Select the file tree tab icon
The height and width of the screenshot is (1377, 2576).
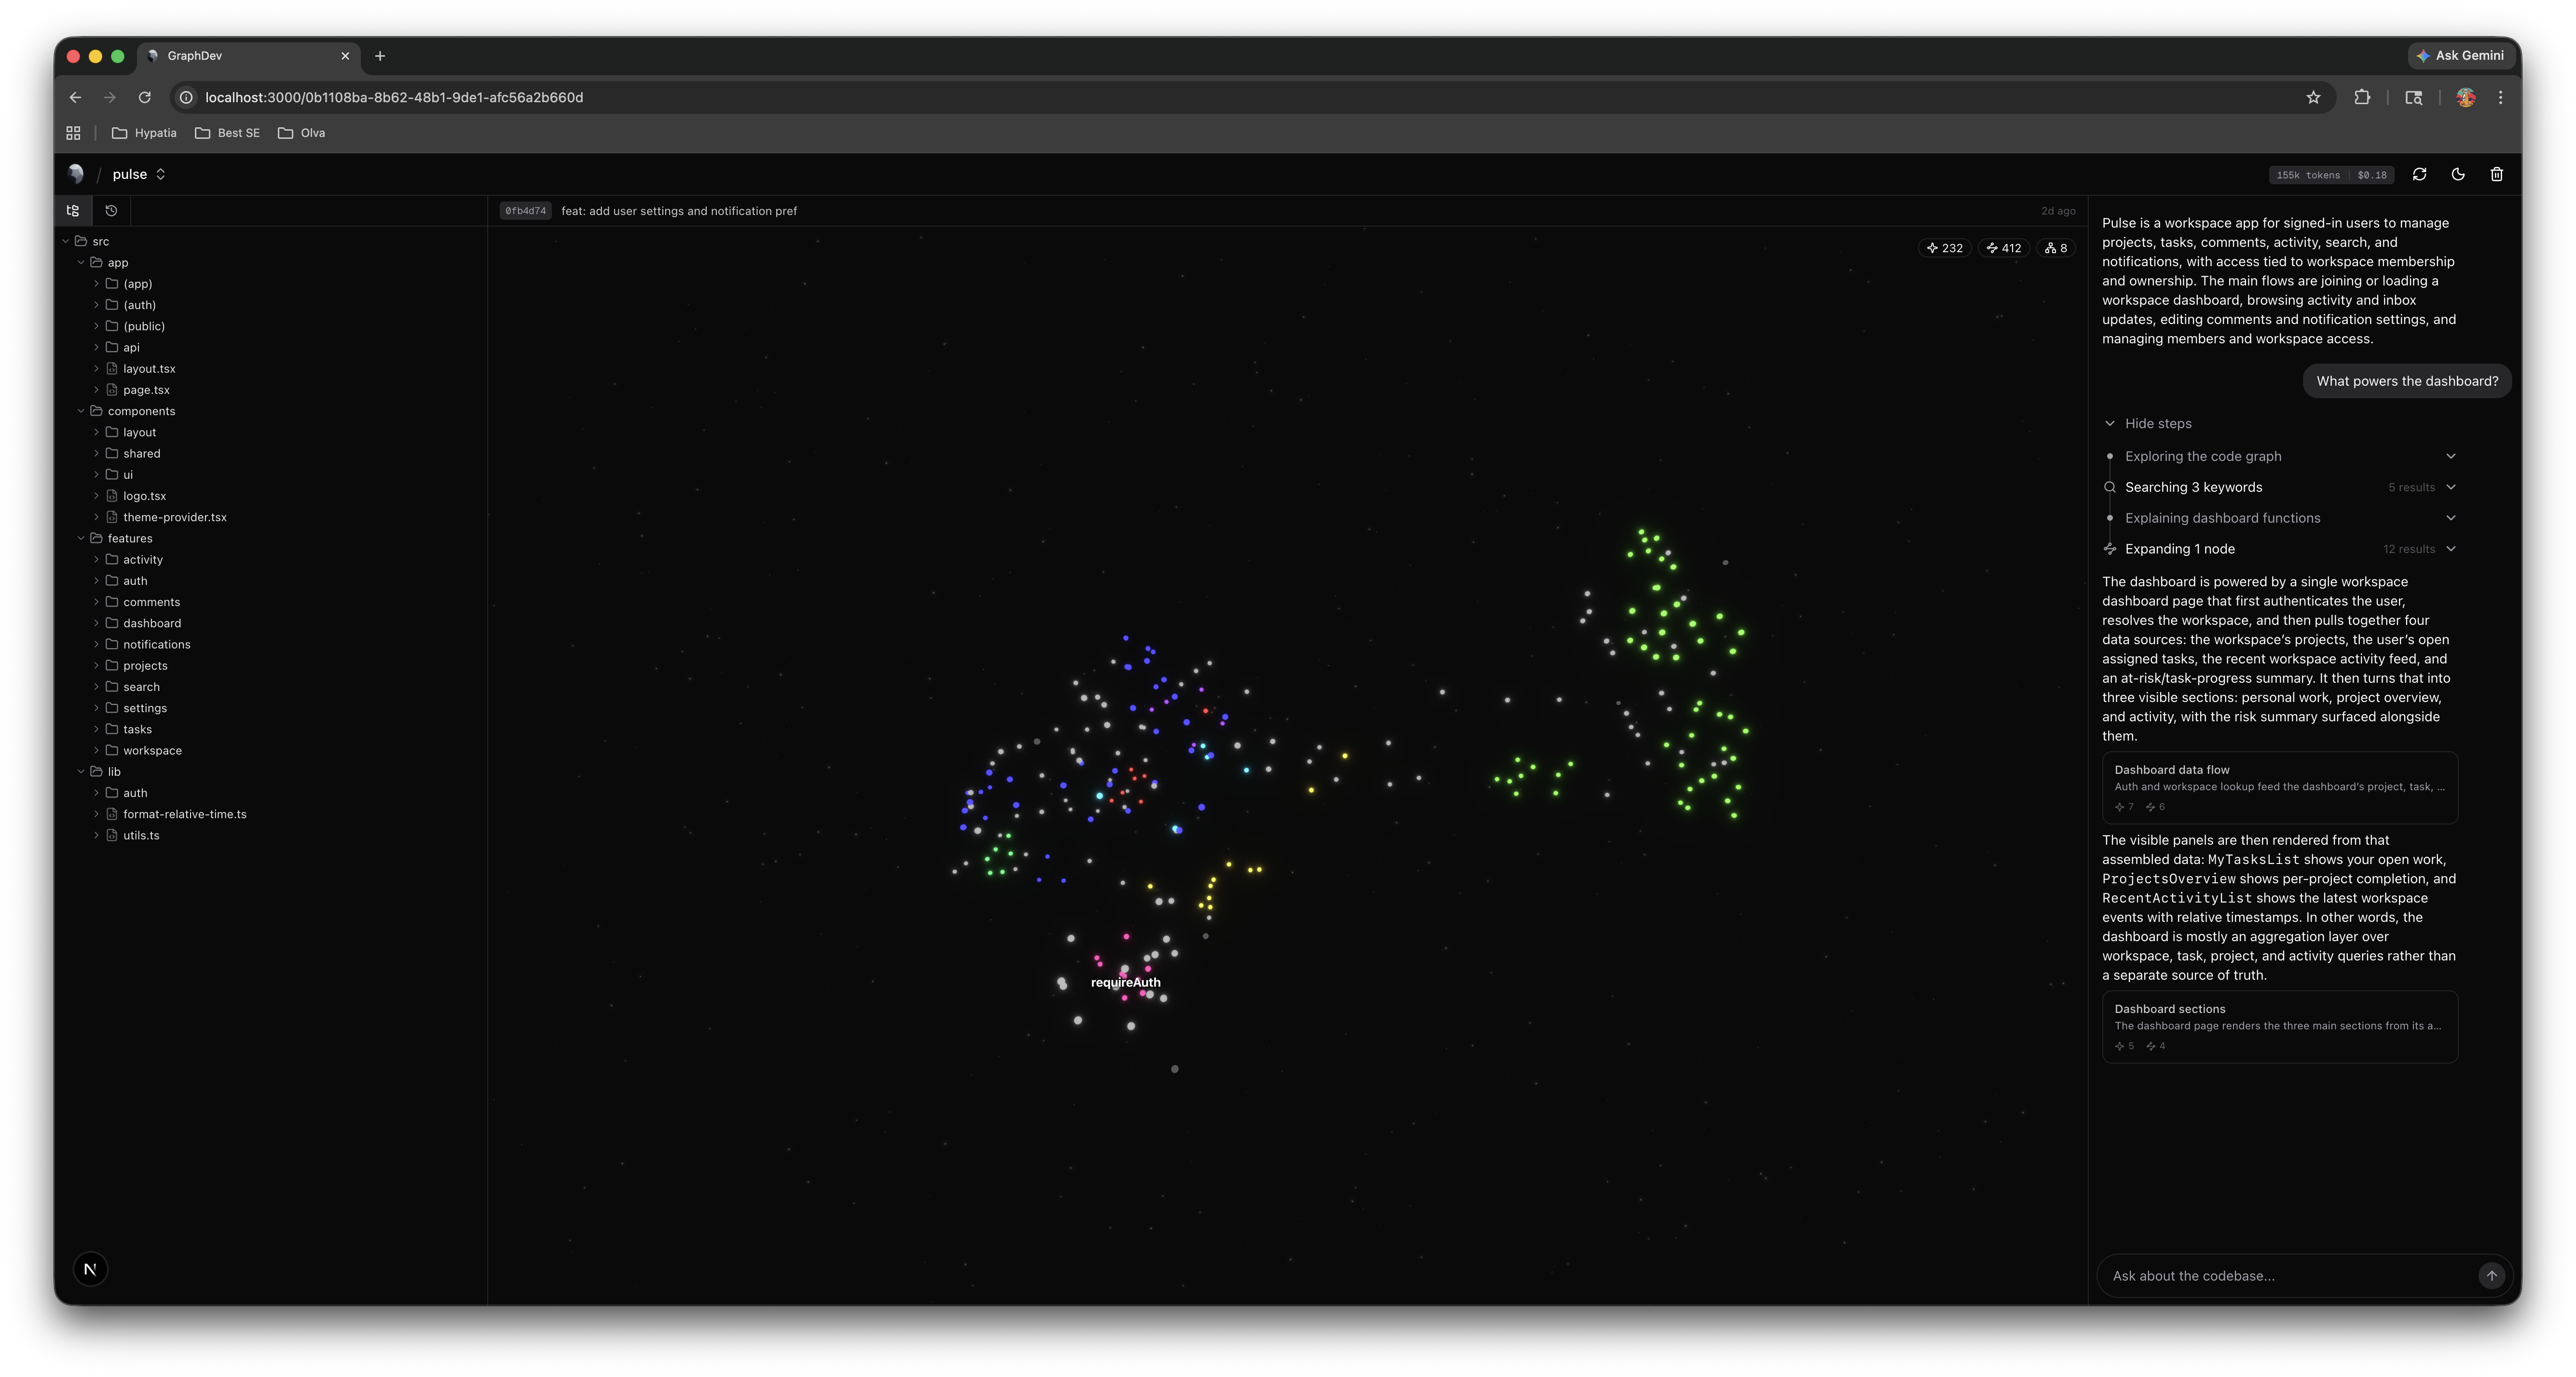[73, 211]
